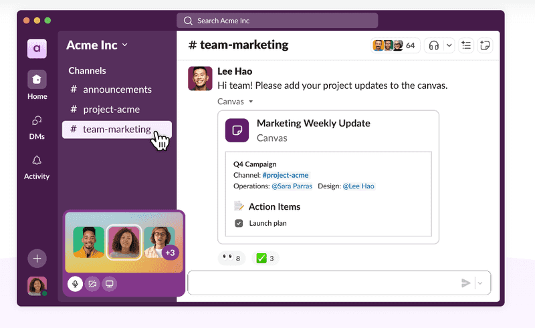Follow the #project-acme link in canvas
535x328 pixels.
coord(286,175)
